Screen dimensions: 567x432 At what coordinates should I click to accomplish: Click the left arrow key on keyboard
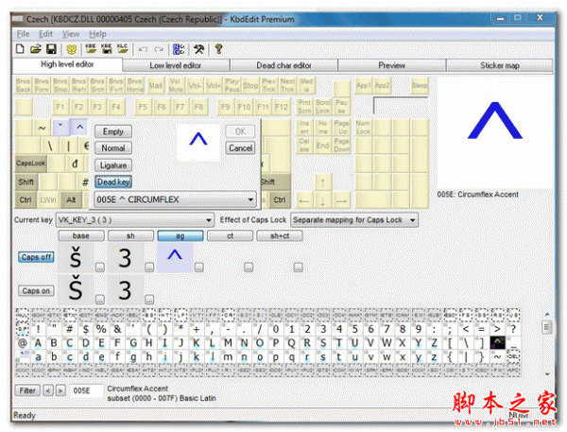[x=304, y=200]
